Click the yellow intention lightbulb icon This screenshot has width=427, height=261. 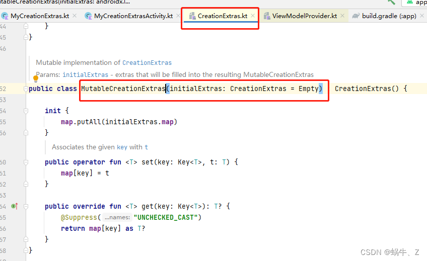(x=36, y=78)
